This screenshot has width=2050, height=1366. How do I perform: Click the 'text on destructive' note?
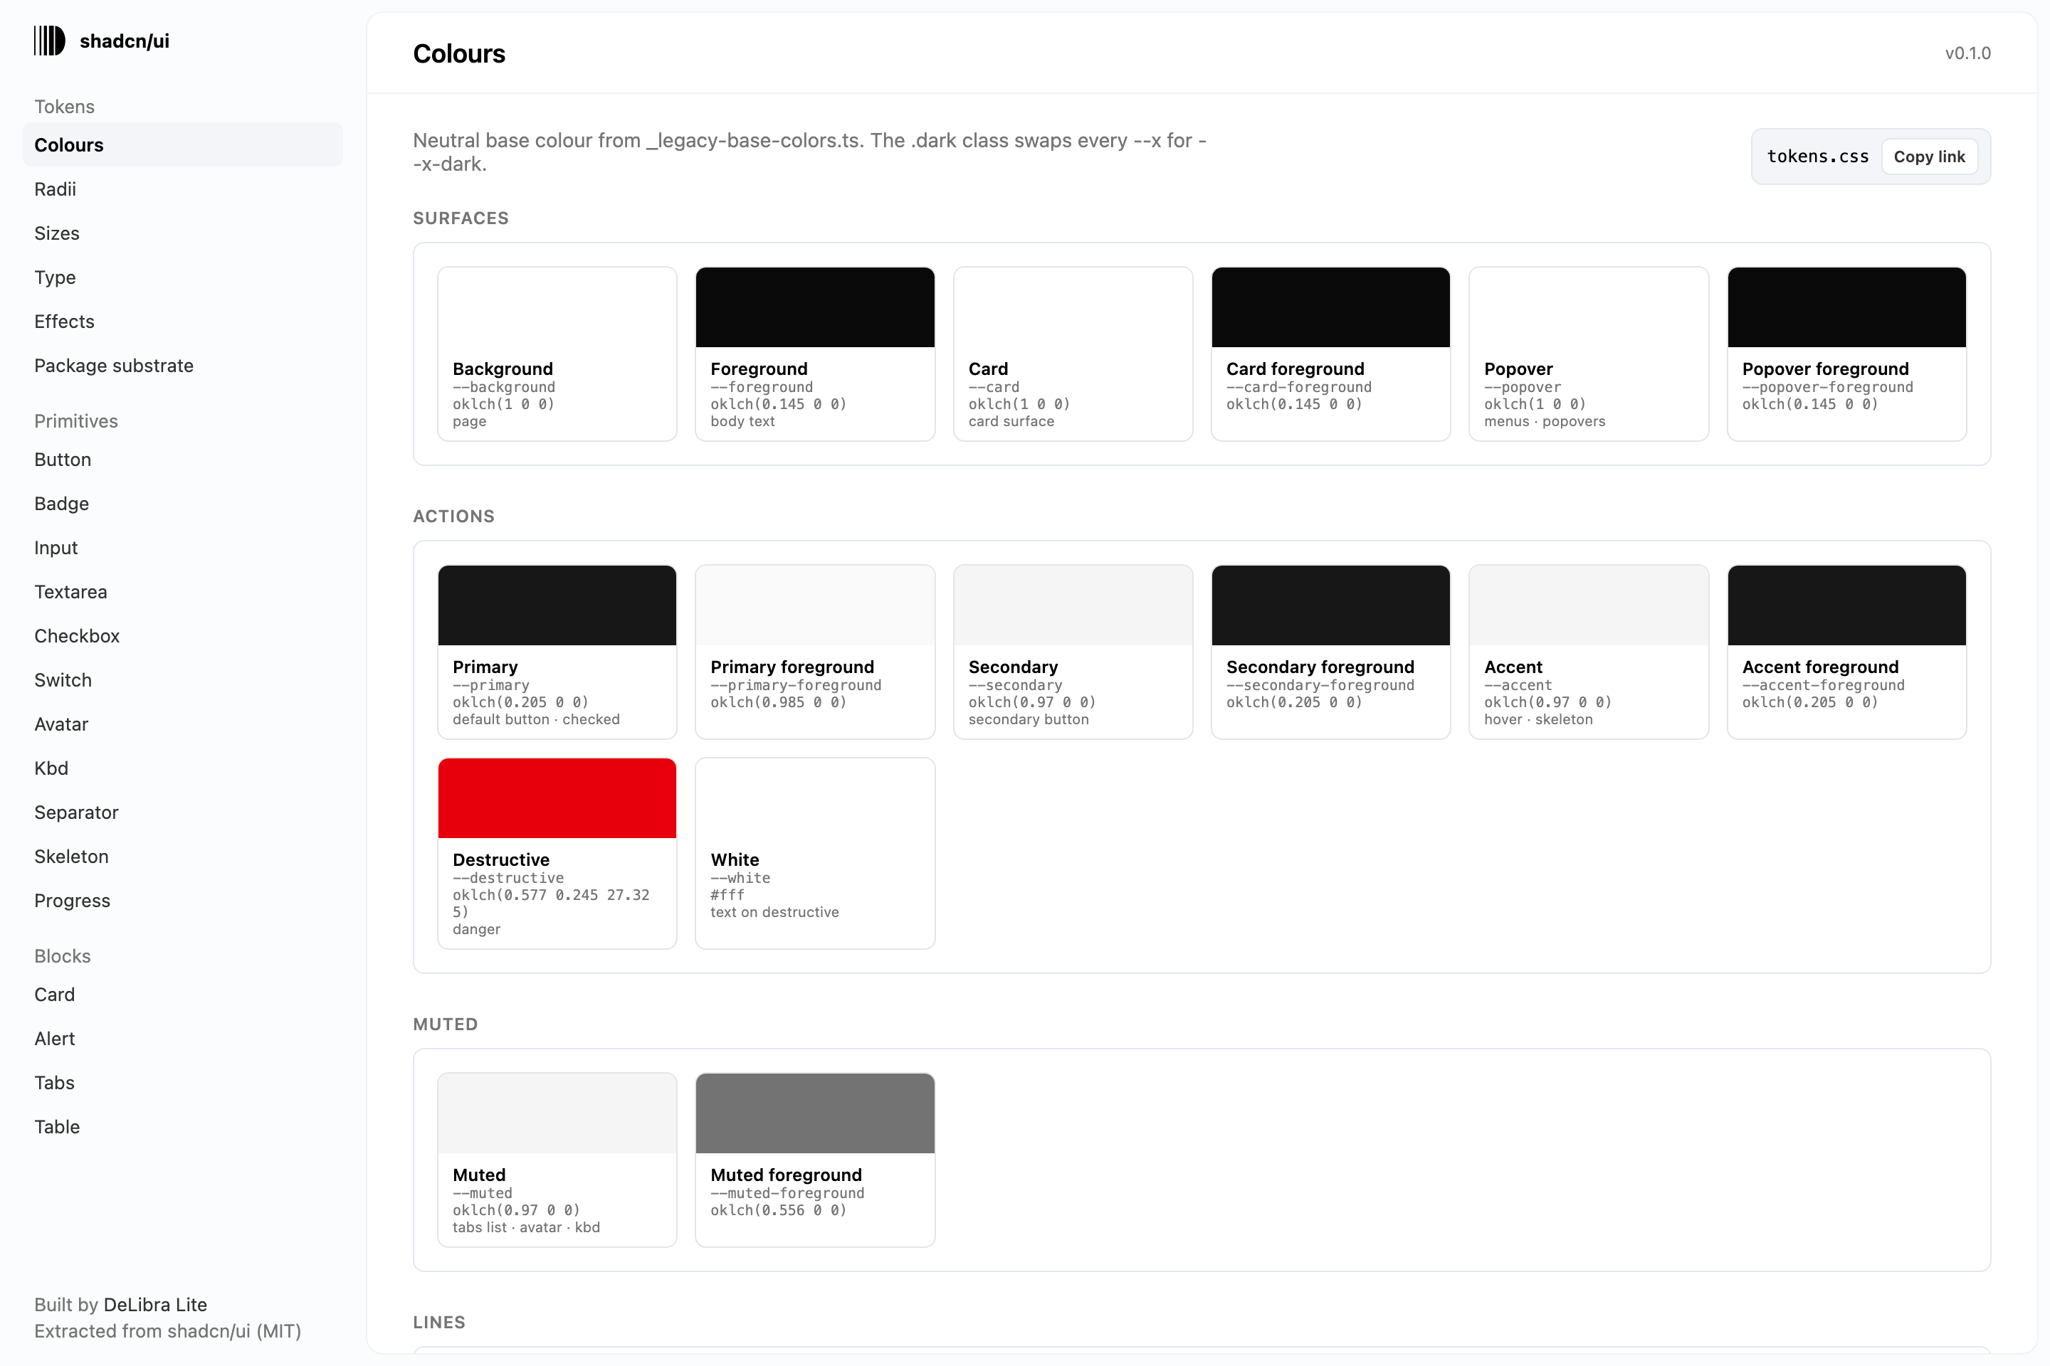click(775, 912)
